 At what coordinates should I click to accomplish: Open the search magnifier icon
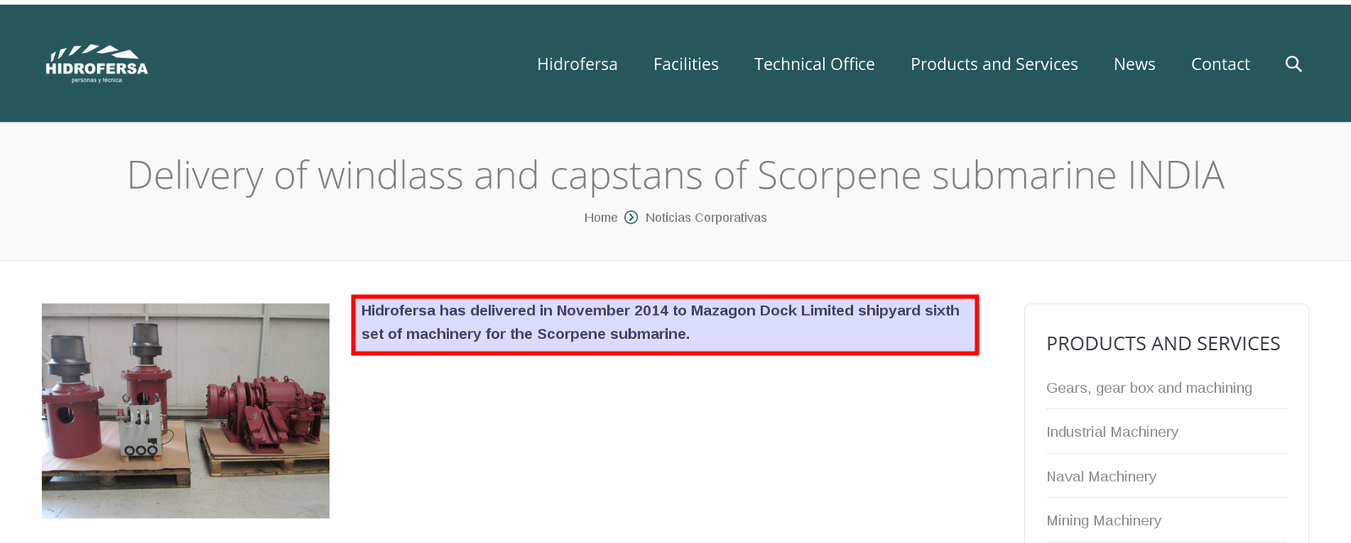pyautogui.click(x=1293, y=64)
